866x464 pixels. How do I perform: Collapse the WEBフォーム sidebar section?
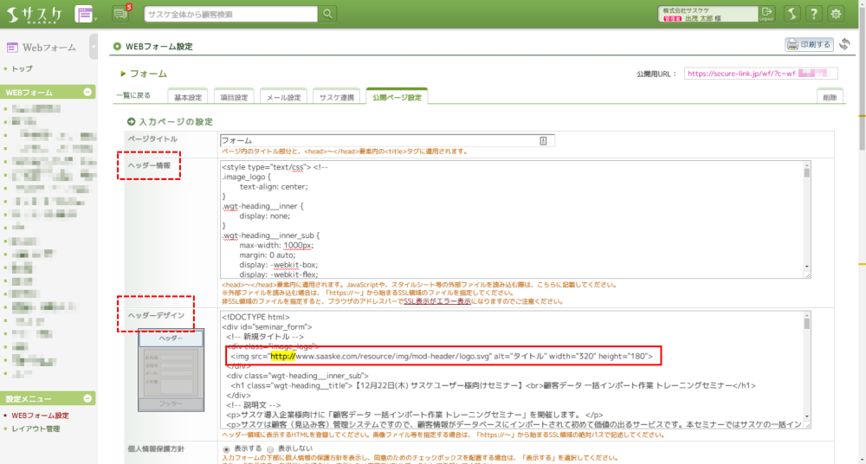click(x=87, y=92)
